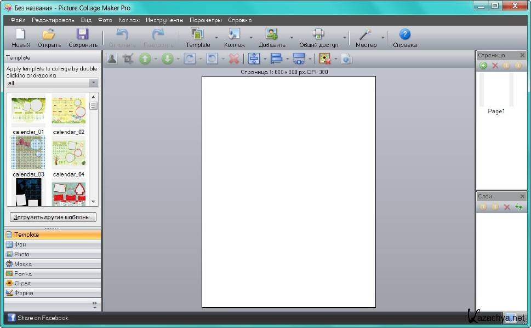The height and width of the screenshot is (328, 531).
Task: Expand the Коллаж toolbar dropdown arrow
Action: pos(251,38)
